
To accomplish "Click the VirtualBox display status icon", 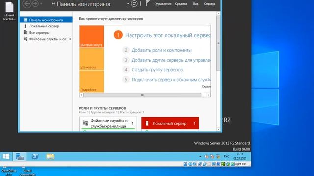I will point(214,164).
